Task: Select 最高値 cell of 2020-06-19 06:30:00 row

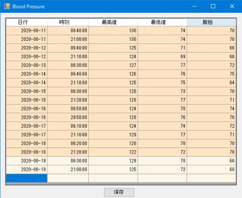Action: (113, 161)
